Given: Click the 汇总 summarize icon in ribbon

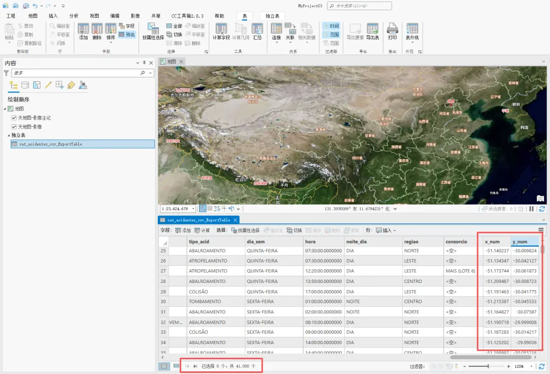Looking at the screenshot, I should [257, 32].
